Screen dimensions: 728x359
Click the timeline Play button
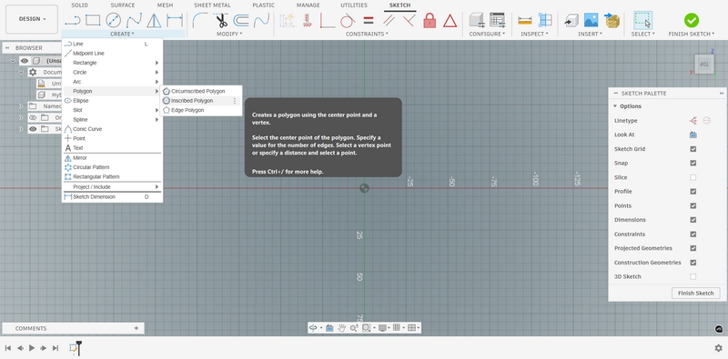tap(32, 348)
